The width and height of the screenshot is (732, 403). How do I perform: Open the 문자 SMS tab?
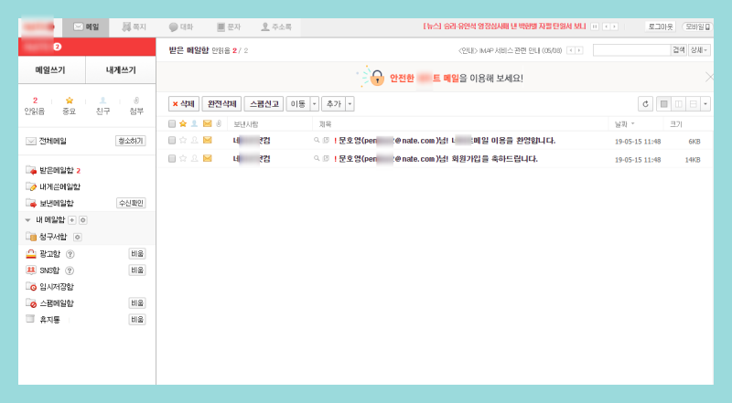(x=229, y=27)
